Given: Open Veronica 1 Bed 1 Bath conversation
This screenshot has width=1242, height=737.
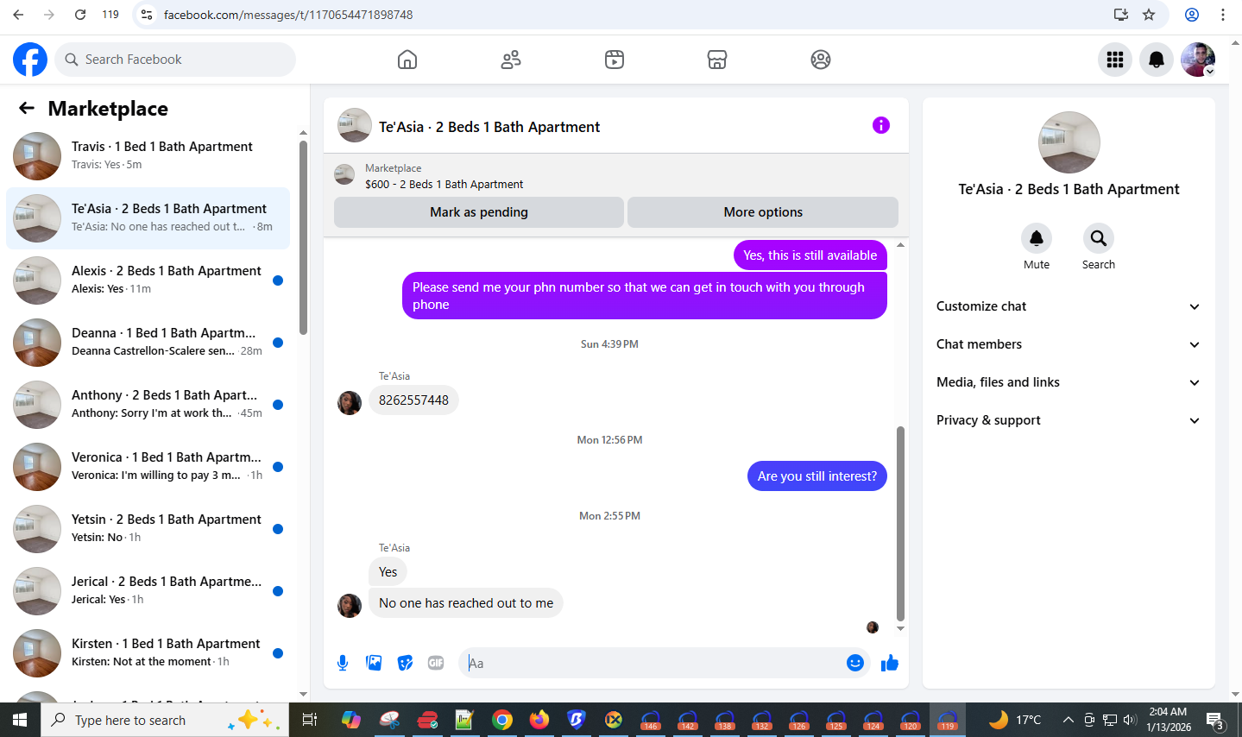Looking at the screenshot, I should 148,467.
